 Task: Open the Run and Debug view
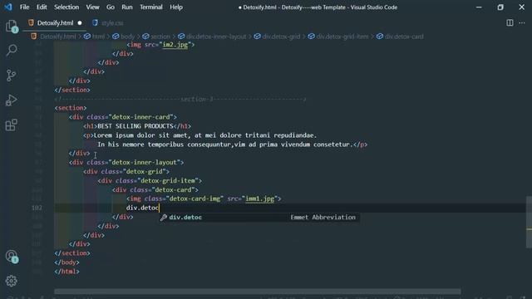click(11, 100)
